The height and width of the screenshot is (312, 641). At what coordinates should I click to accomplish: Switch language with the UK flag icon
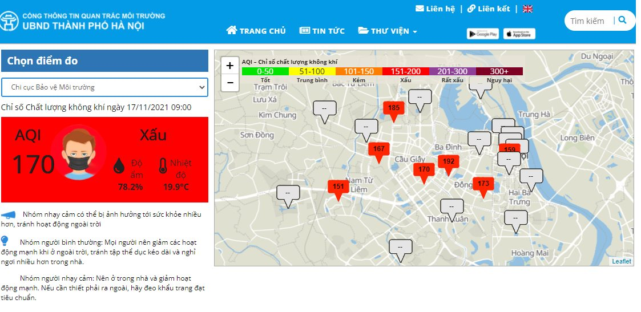click(x=528, y=9)
